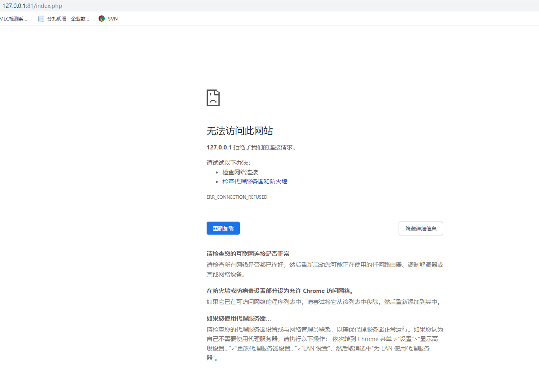Click the 隐藏详细信息 button
Viewport: 539px width, 373px height.
pos(421,229)
